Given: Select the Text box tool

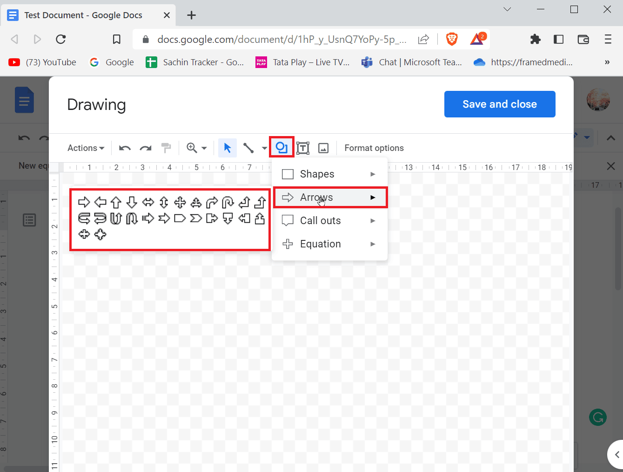Looking at the screenshot, I should (302, 147).
